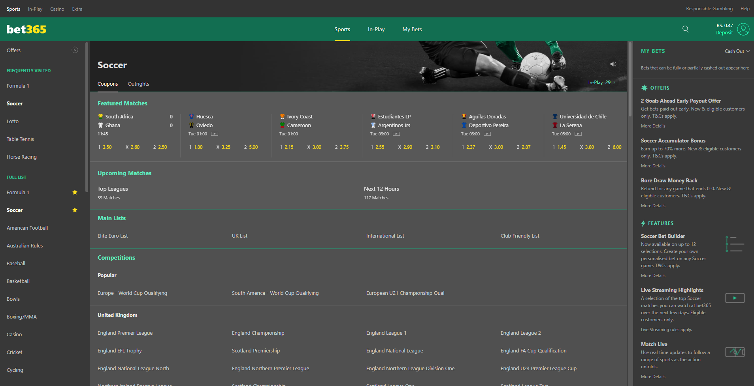Switch to the Coupons tab
Image resolution: width=754 pixels, height=386 pixels.
click(107, 84)
